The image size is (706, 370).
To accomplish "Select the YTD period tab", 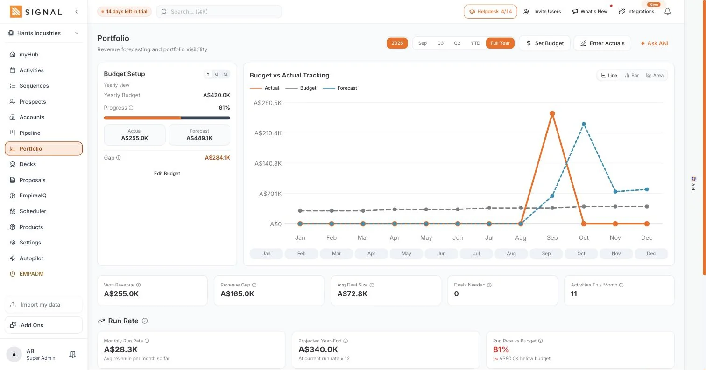I will coord(475,43).
